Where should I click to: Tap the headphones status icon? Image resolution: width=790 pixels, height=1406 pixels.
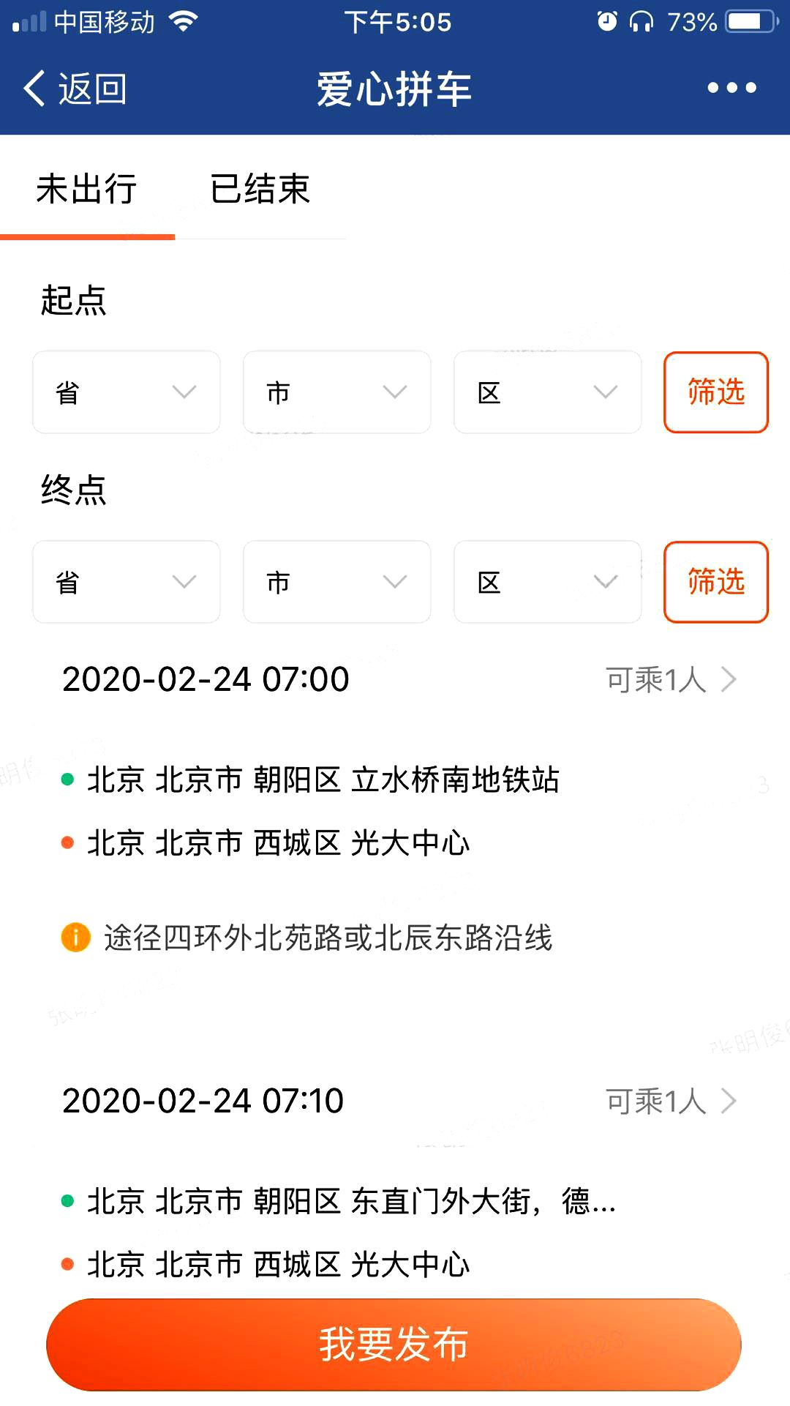(642, 22)
